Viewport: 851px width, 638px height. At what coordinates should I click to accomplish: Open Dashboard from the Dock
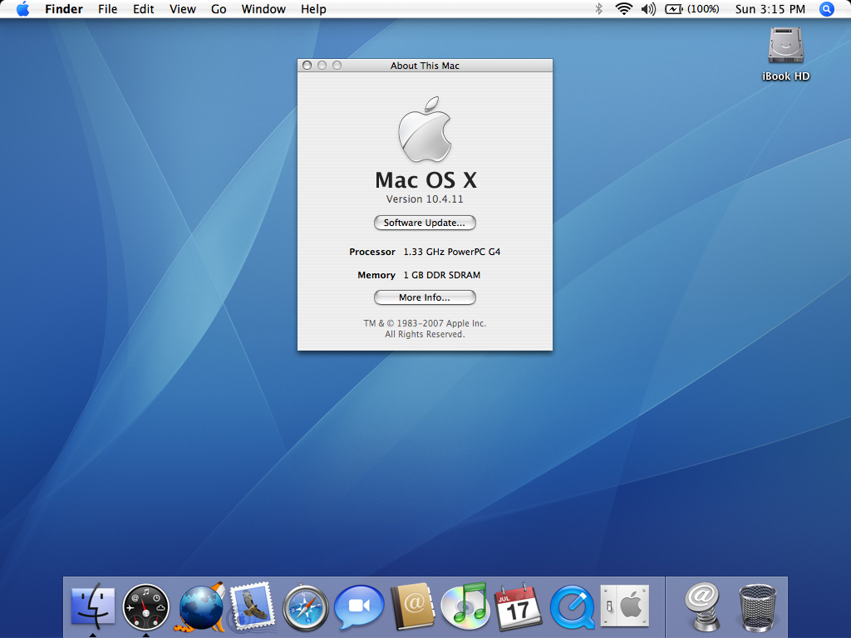point(146,607)
